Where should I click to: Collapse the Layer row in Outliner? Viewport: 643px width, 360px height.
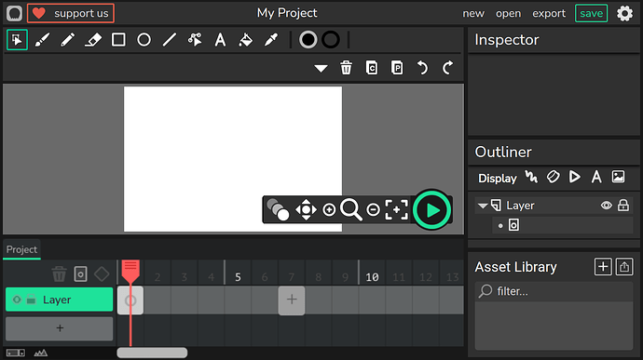483,206
